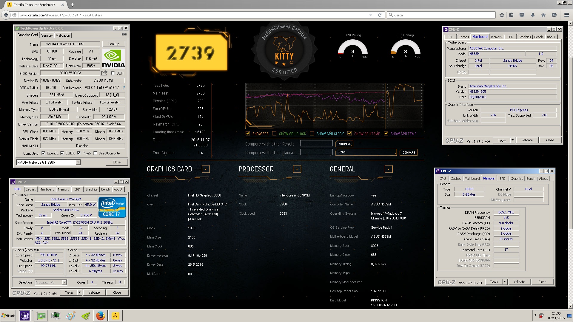Image resolution: width=573 pixels, height=322 pixels.
Task: Reload the Catzilla result page
Action: 380,15
